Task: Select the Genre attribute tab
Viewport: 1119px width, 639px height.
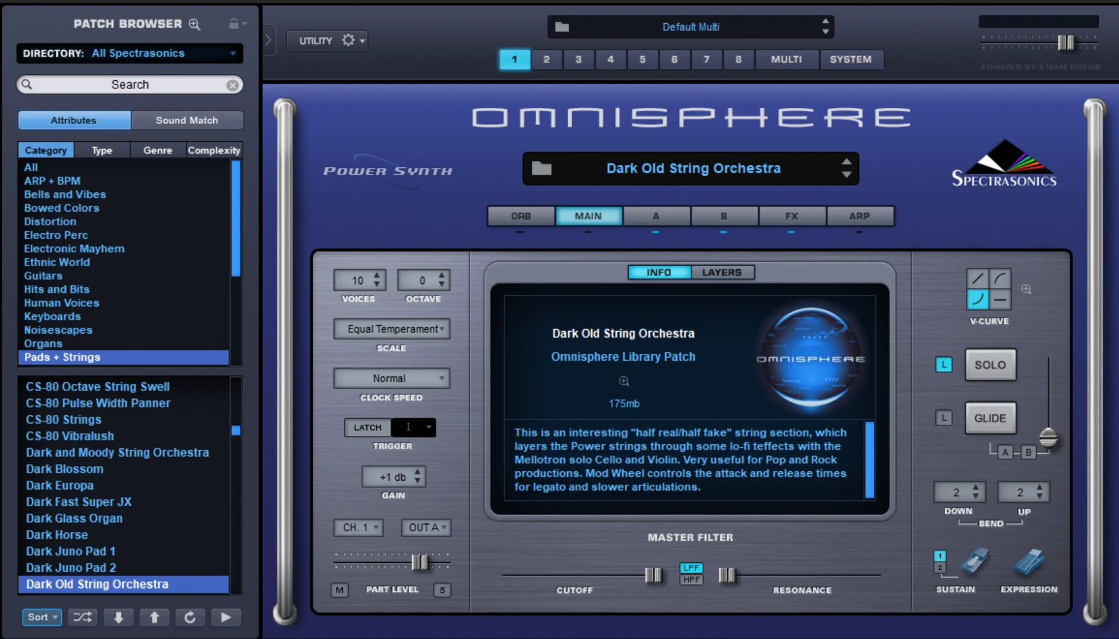Action: (158, 150)
